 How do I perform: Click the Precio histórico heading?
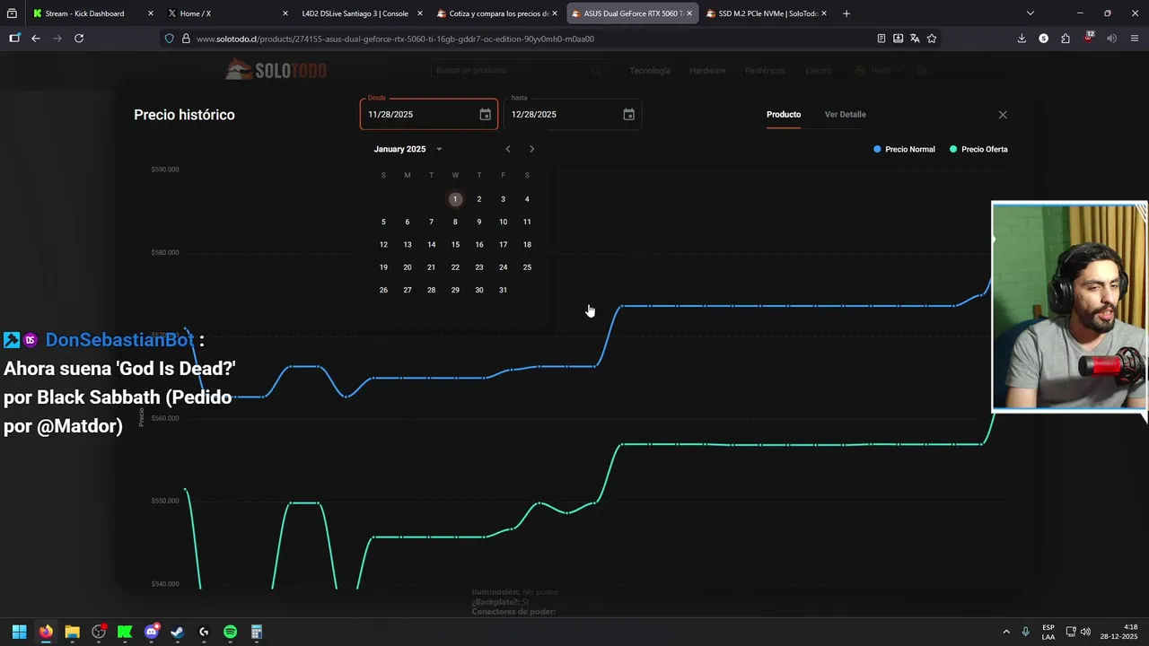(184, 115)
